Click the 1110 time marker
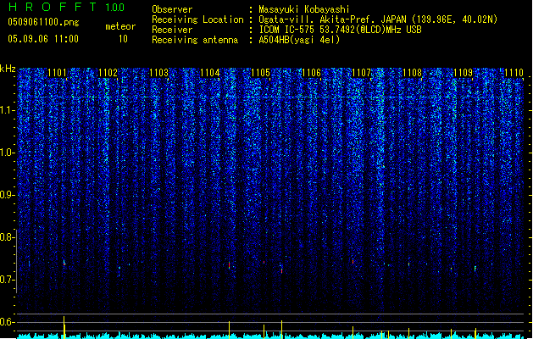This screenshot has height=339, width=533. [x=514, y=73]
